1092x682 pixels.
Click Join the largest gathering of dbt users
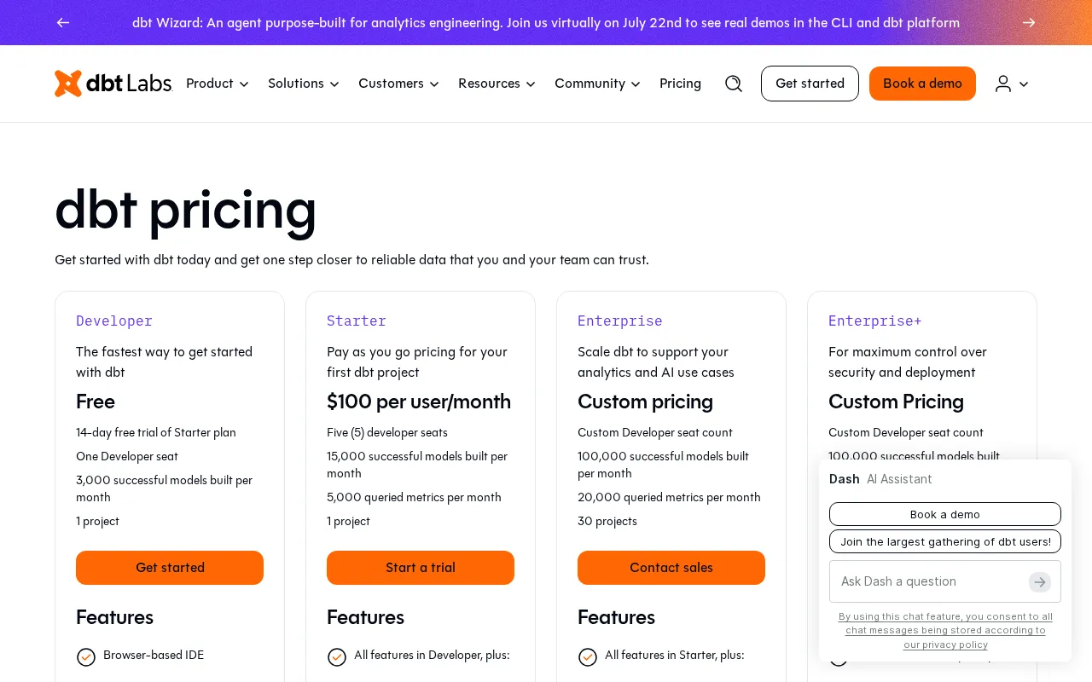pos(945,541)
